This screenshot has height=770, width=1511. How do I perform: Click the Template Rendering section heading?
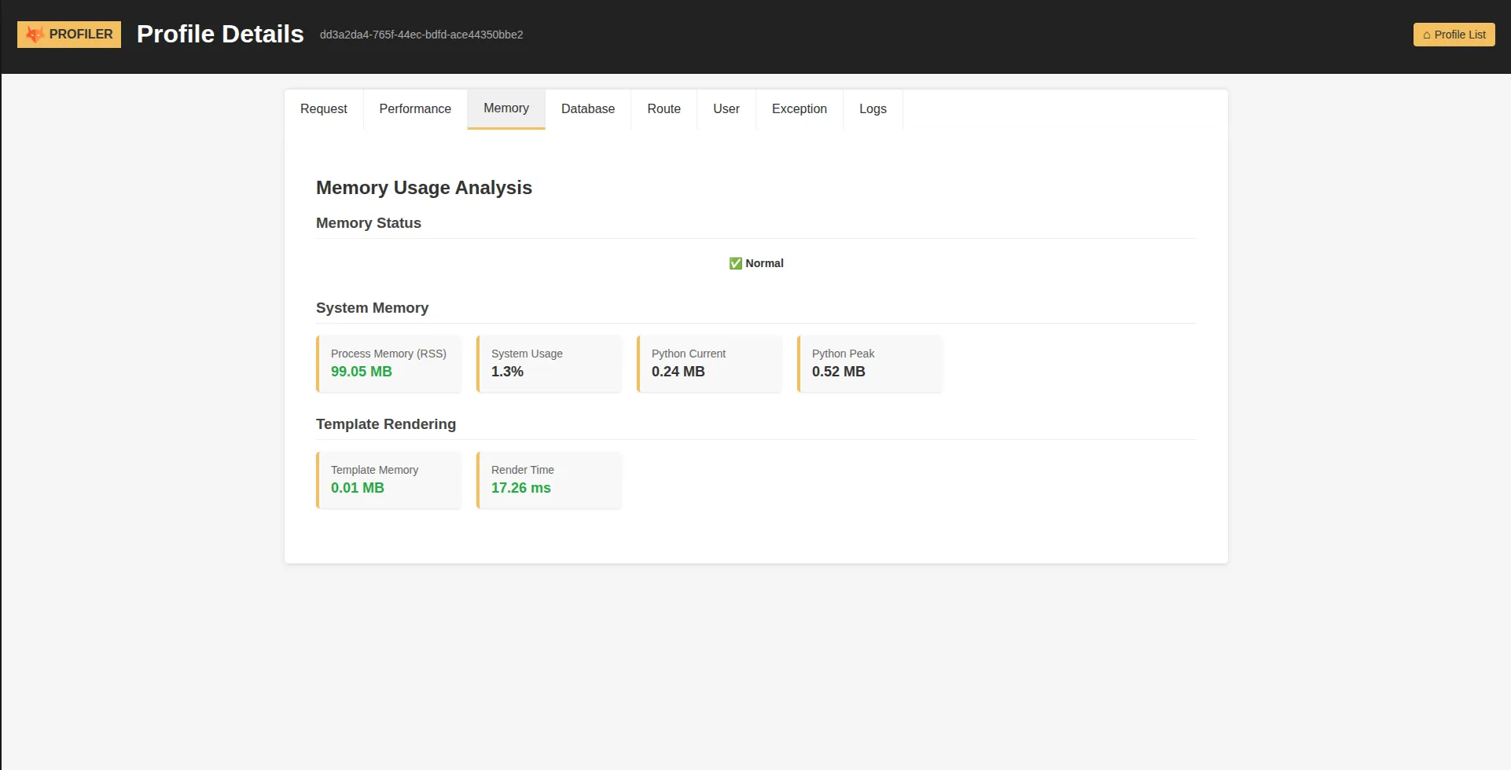pos(386,424)
